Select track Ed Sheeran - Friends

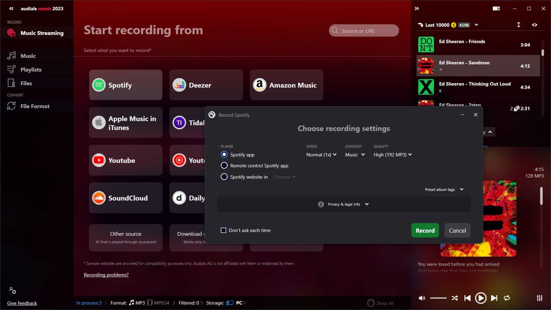click(x=478, y=44)
